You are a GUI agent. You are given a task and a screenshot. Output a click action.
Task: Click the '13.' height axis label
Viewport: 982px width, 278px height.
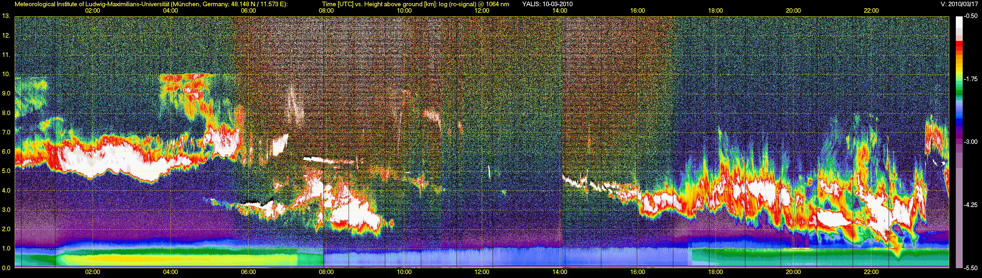click(x=6, y=16)
